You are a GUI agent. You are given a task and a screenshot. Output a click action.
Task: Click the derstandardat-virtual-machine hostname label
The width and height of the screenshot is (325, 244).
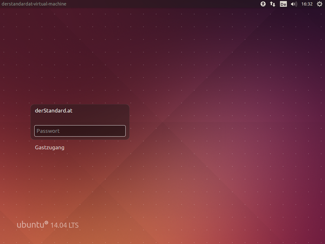click(x=34, y=4)
